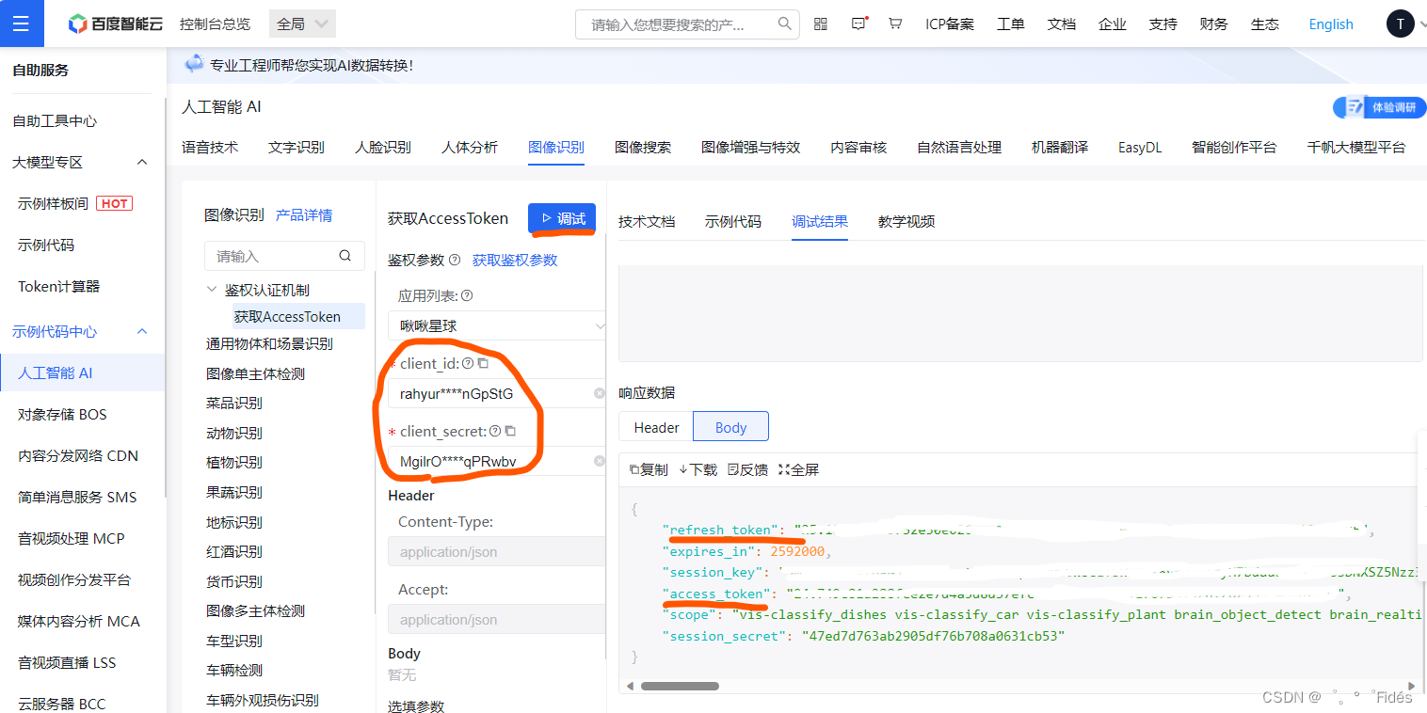Viewport: 1427px width, 713px height.
Task: Open the 全局 region dropdown
Action: pyautogui.click(x=302, y=24)
